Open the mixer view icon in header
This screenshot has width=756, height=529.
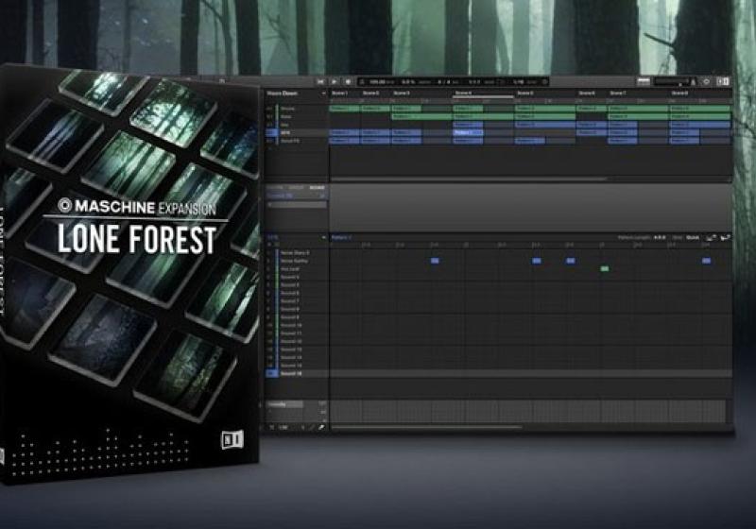[644, 82]
